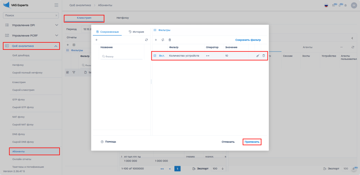This screenshot has height=175, width=360.
Task: Click the Применить button
Action: coord(252,142)
